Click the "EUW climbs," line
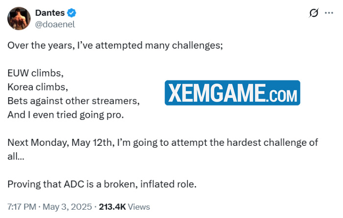The width and height of the screenshot is (343, 218). pyautogui.click(x=35, y=73)
